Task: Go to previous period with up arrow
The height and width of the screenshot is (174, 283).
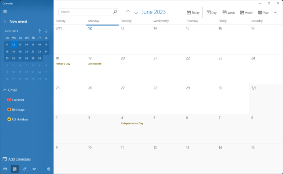Action: coord(128,12)
